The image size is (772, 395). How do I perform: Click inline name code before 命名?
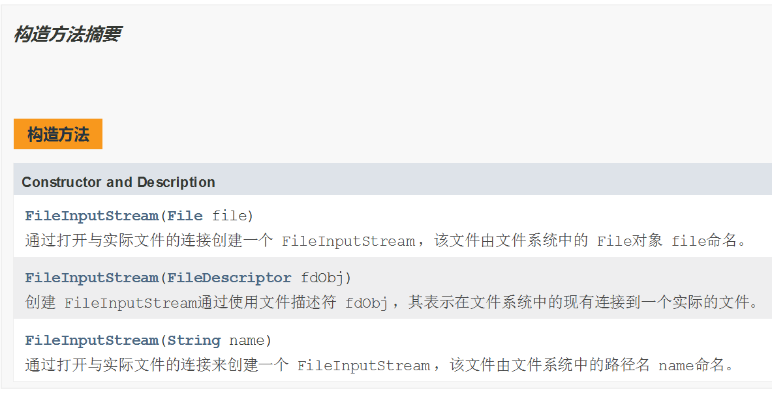coord(676,366)
